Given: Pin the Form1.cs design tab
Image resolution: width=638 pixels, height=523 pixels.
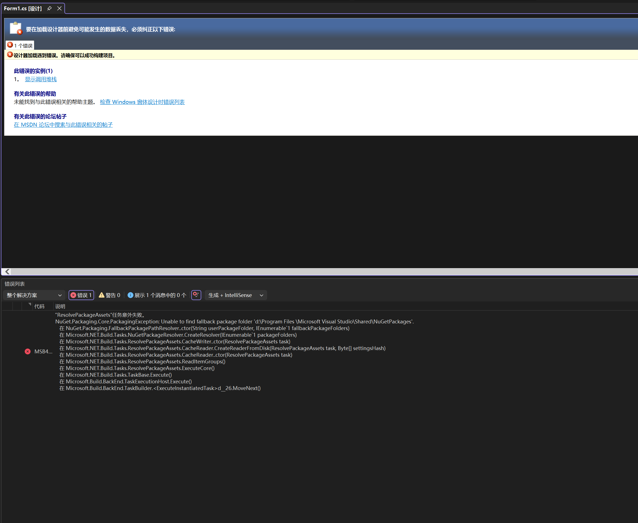Looking at the screenshot, I should coord(49,8).
